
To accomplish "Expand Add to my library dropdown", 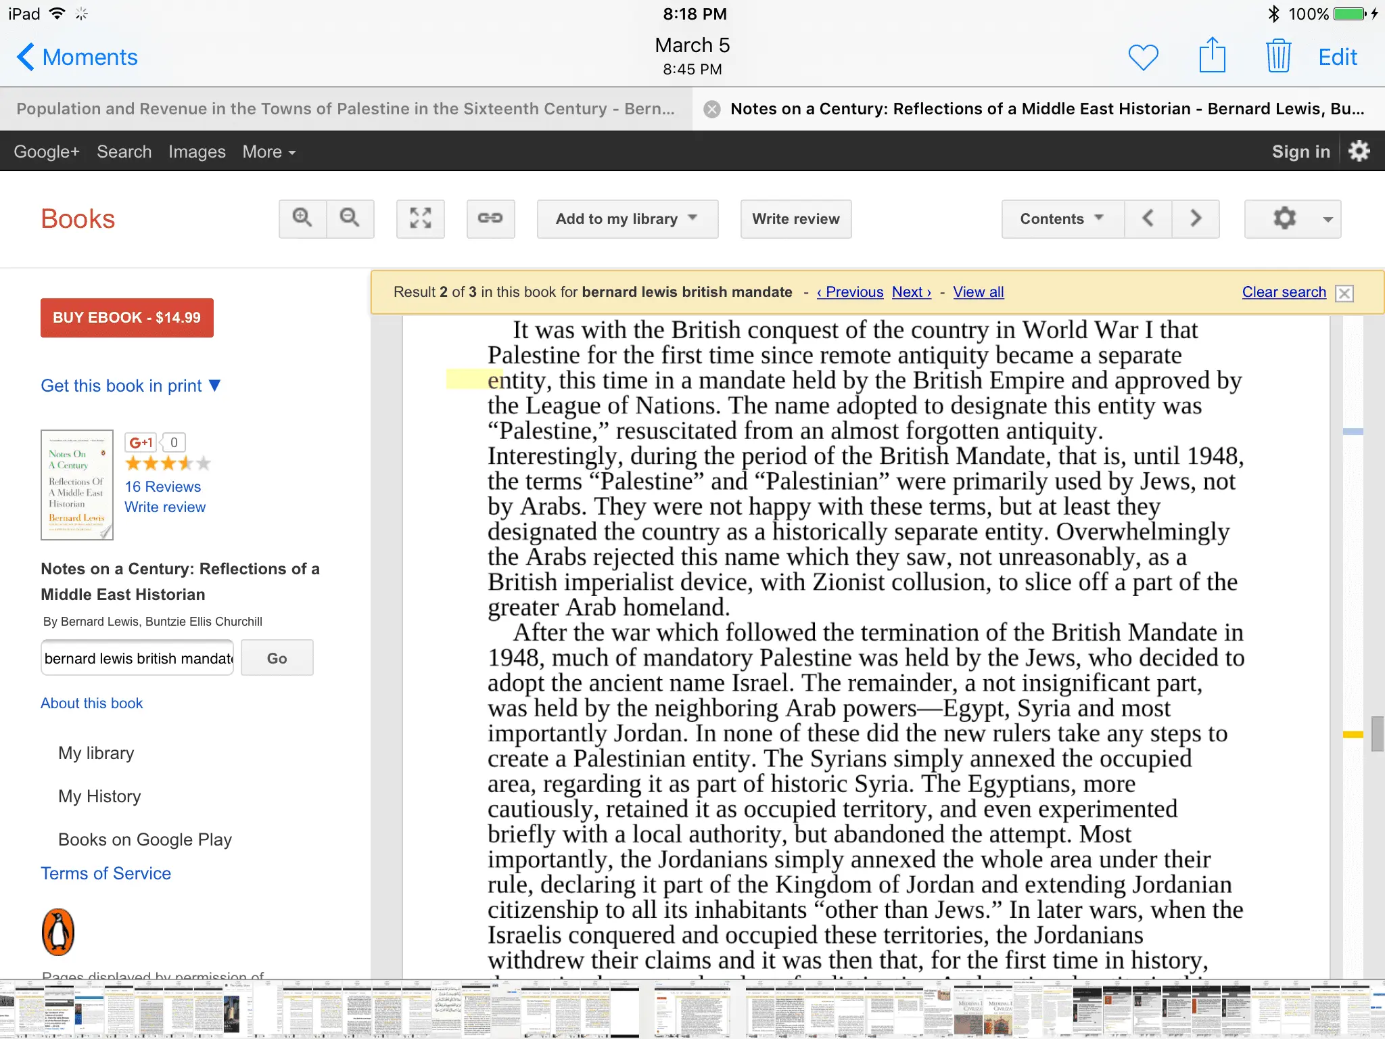I will coord(627,218).
